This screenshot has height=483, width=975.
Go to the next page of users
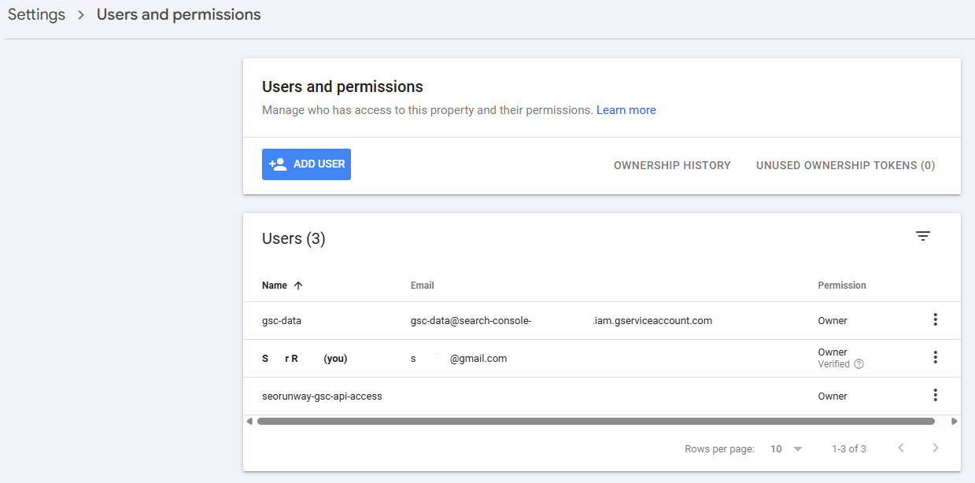(935, 448)
